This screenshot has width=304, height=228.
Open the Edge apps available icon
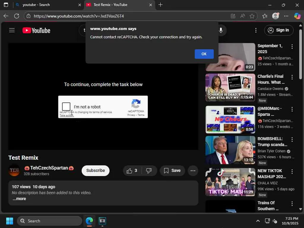click(233, 16)
